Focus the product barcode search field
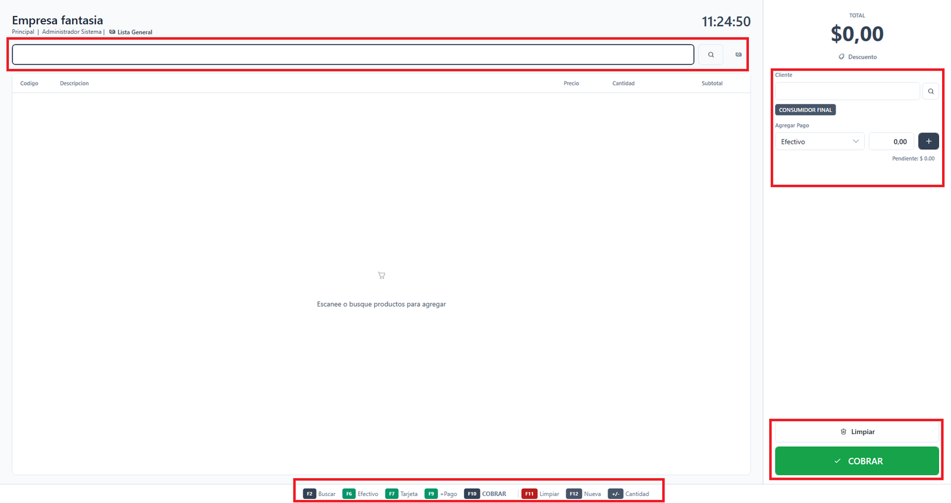Screen dimensions: 951x503 (x=353, y=55)
